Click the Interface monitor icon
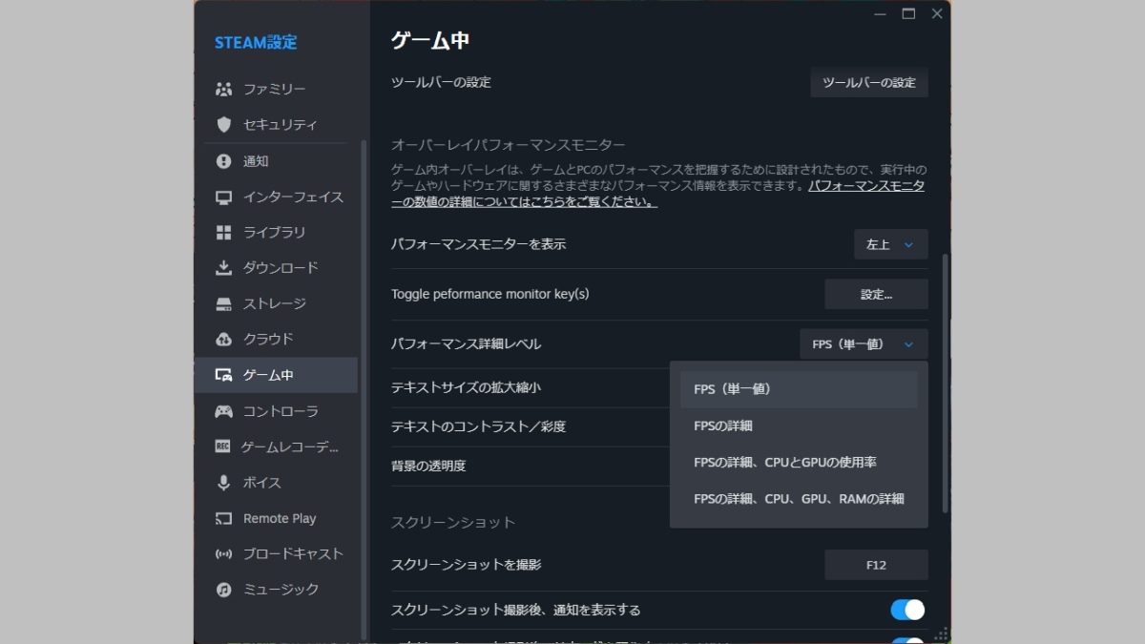 (224, 197)
